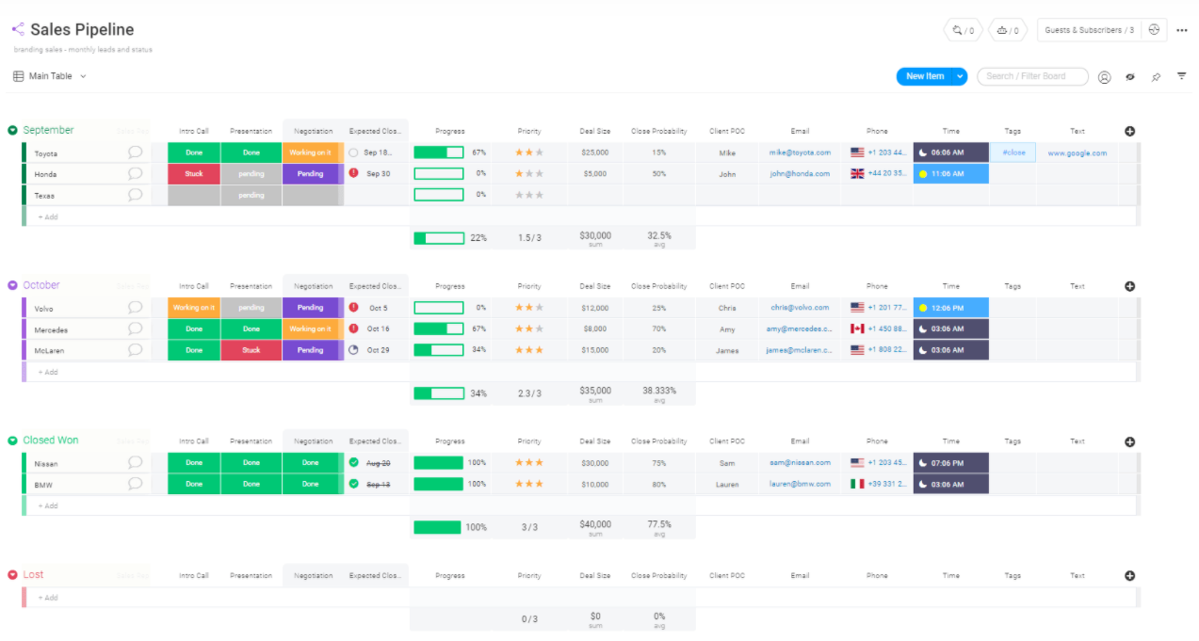Click the Progress column header in September
The image size is (1199, 641).
tap(450, 131)
